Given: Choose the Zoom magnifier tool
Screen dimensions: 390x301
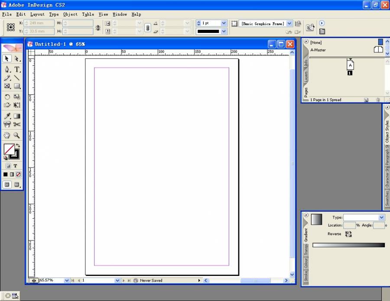Looking at the screenshot, I should point(17,136).
